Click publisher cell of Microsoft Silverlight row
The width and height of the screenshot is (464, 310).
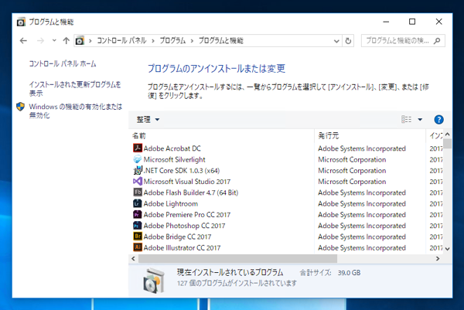click(x=352, y=159)
